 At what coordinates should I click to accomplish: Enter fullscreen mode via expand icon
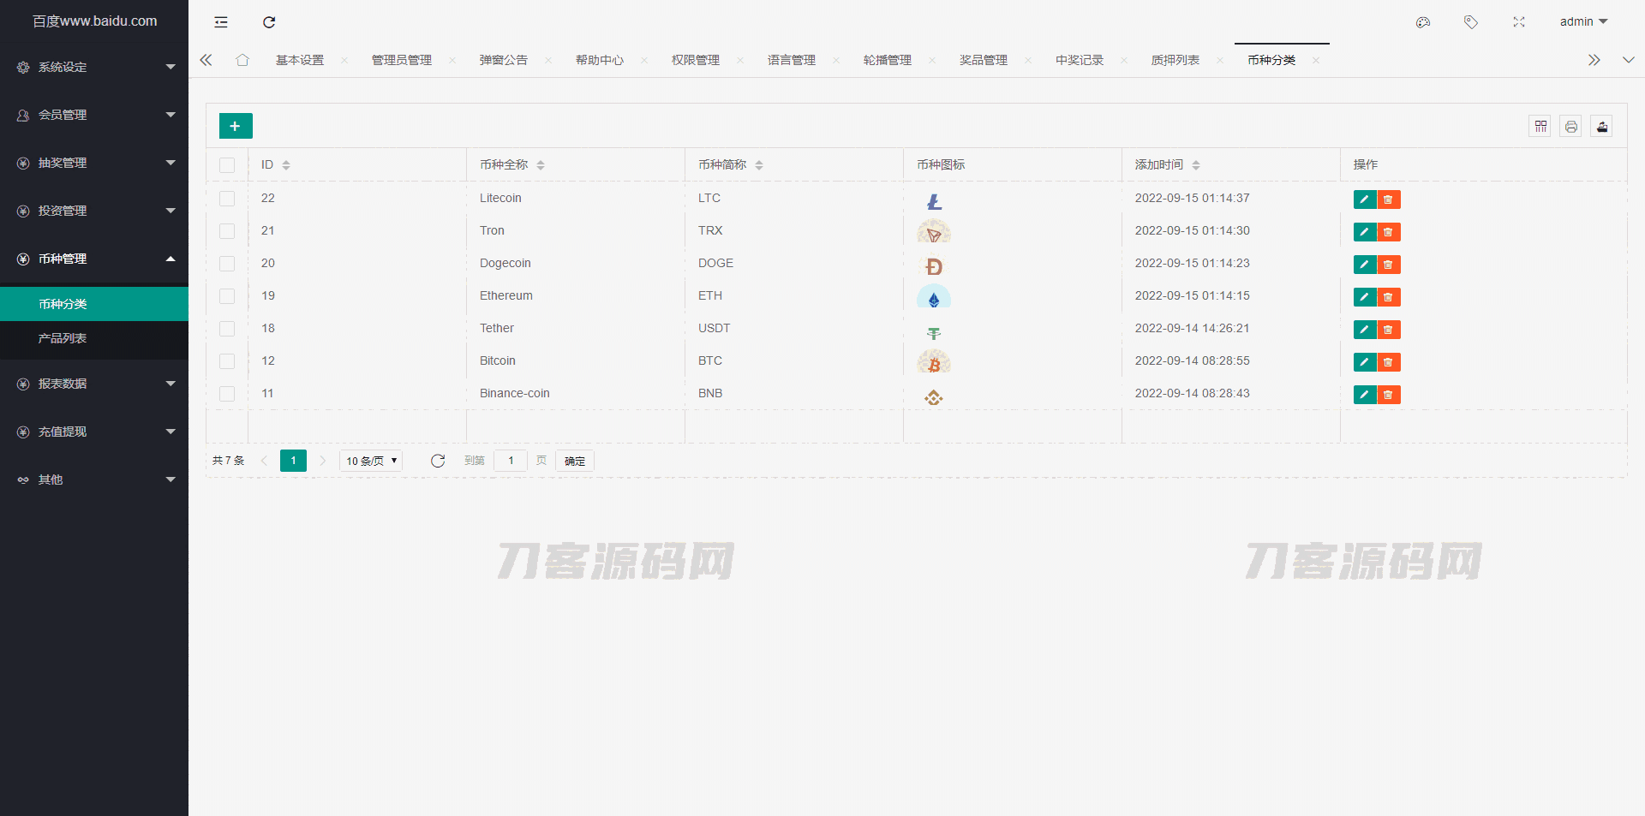click(1519, 22)
